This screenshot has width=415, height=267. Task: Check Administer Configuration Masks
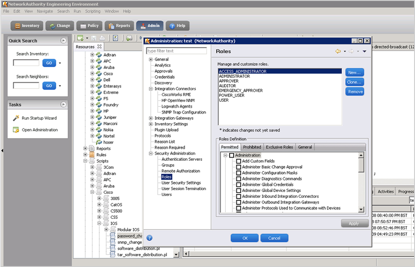pyautogui.click(x=238, y=173)
